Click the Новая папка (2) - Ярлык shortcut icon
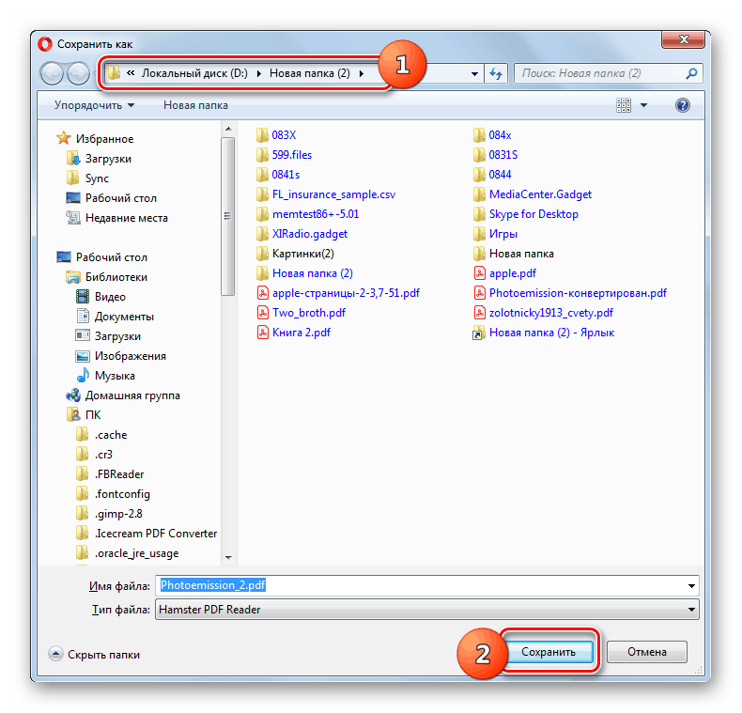 479,333
